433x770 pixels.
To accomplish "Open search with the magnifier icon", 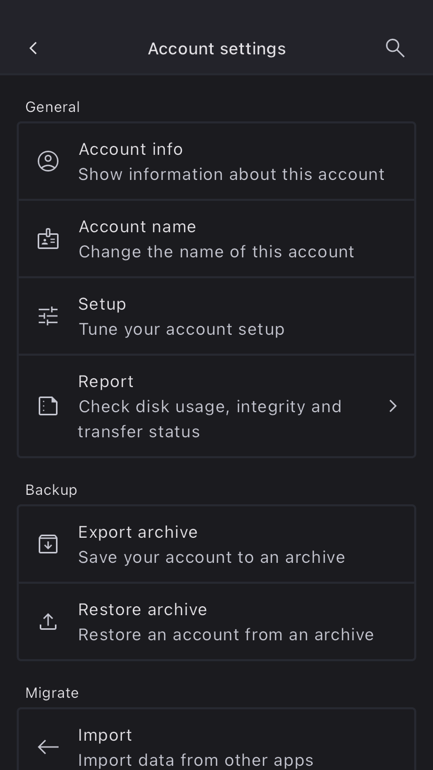I will point(395,49).
